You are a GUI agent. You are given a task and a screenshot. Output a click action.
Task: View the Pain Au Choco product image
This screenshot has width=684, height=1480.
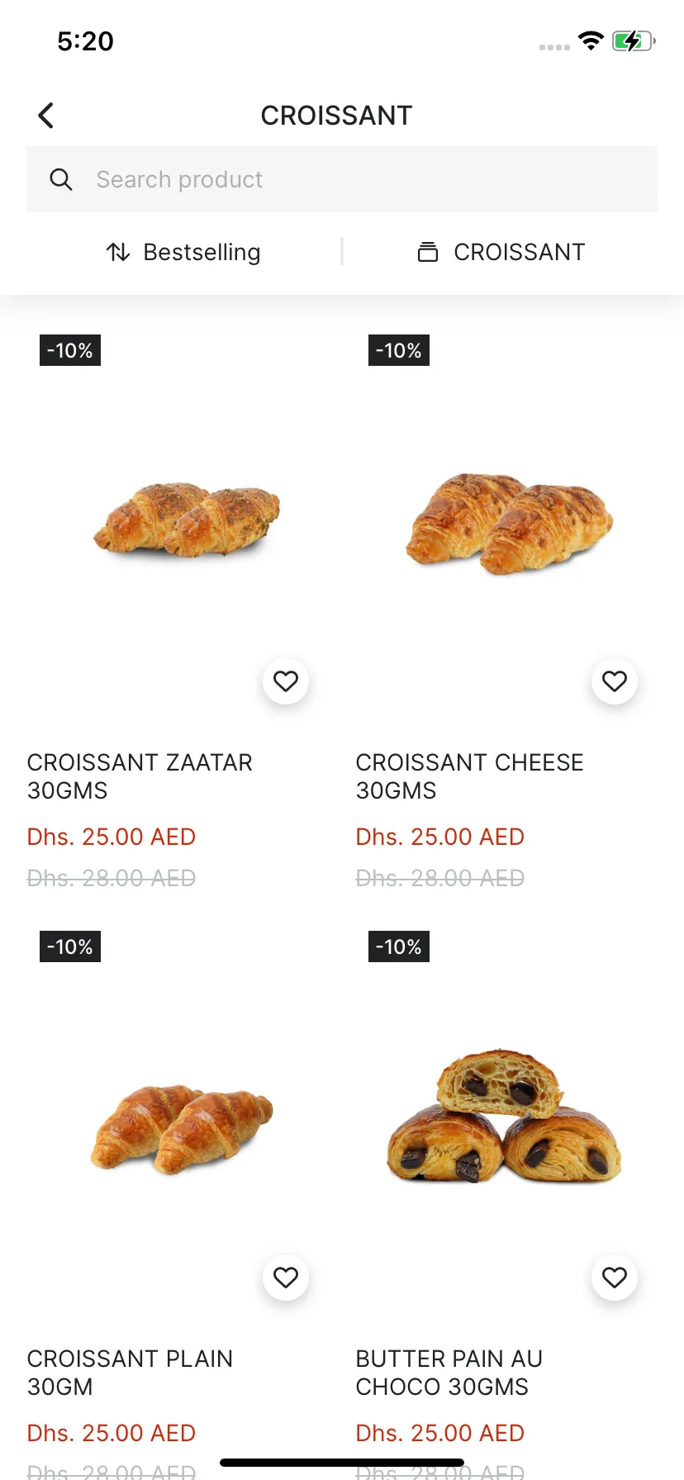[x=503, y=1117]
